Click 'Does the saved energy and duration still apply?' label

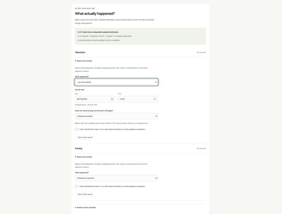94,111
